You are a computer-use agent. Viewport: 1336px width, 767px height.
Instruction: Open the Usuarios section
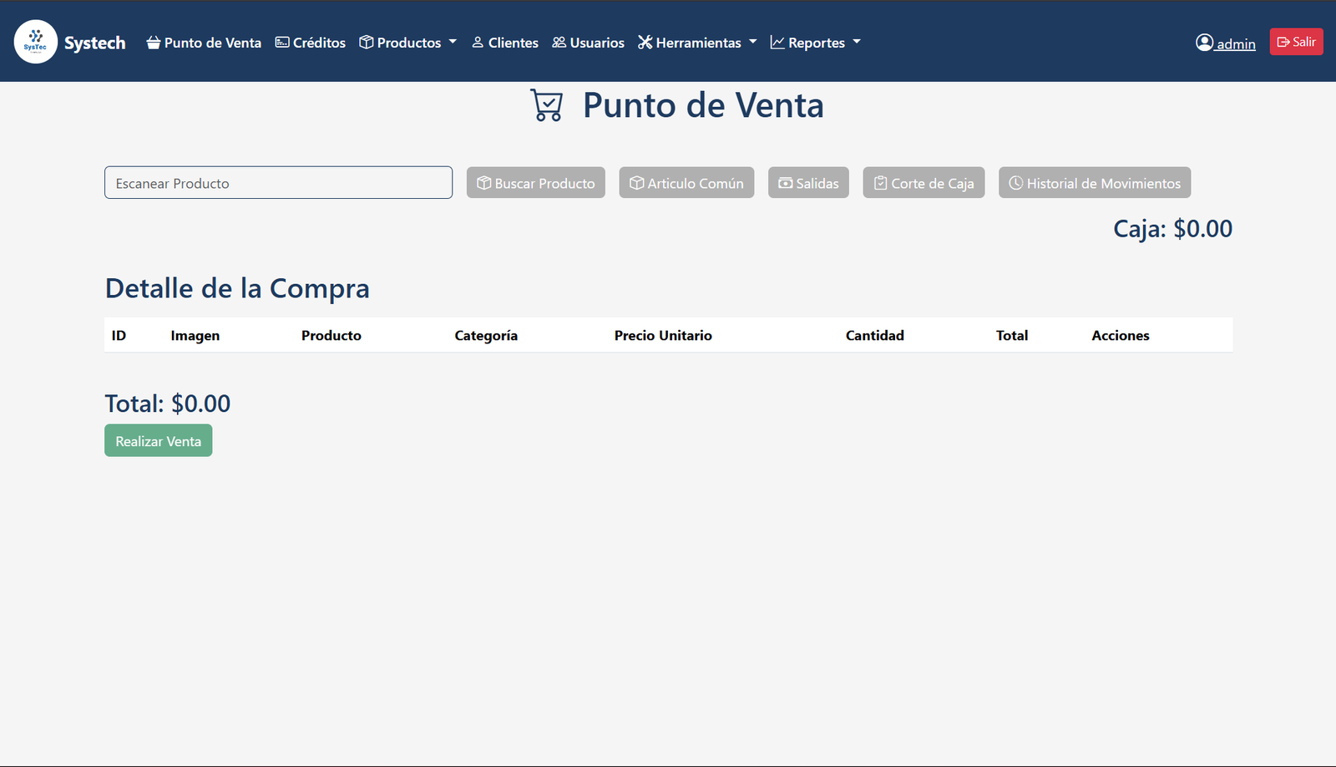pyautogui.click(x=588, y=42)
